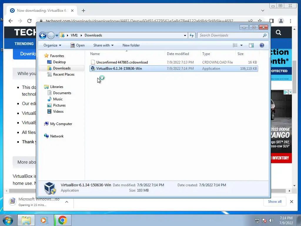Viewport: 301px width, 226px height.
Task: Close the Chrome downloads bar
Action: [291, 202]
